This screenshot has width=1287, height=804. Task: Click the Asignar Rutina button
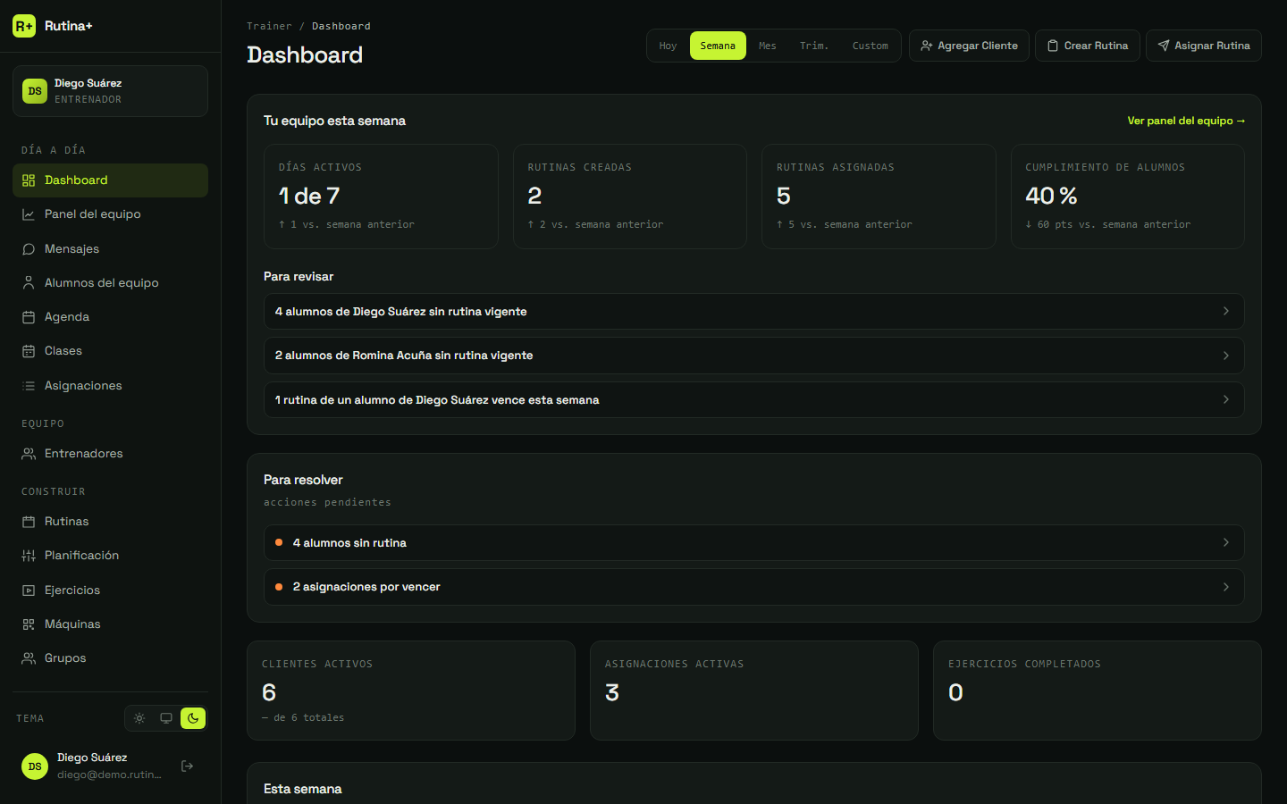pos(1204,46)
